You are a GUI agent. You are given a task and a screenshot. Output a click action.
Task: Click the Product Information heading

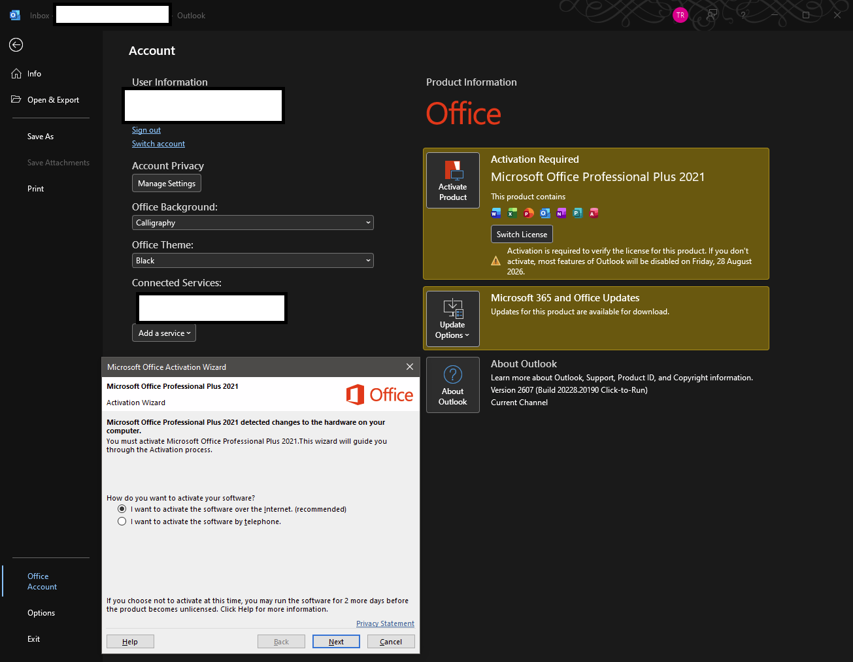pyautogui.click(x=471, y=82)
